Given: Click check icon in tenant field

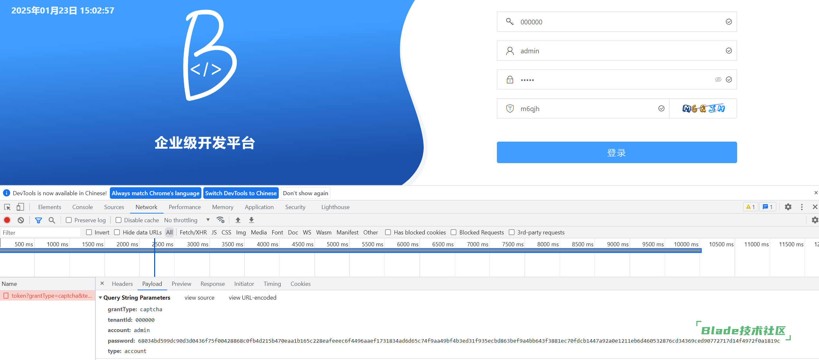Looking at the screenshot, I should pyautogui.click(x=729, y=22).
